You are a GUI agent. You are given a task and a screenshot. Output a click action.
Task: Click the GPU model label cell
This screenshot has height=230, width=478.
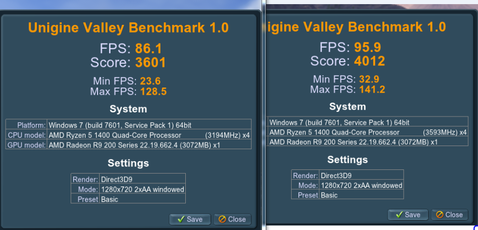point(26,145)
